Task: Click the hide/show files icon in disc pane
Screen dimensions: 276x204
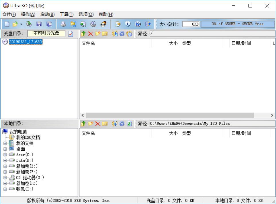Action: pos(129,34)
